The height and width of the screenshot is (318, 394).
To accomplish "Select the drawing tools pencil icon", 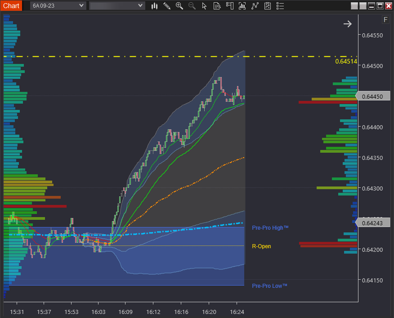I will coord(167,6).
